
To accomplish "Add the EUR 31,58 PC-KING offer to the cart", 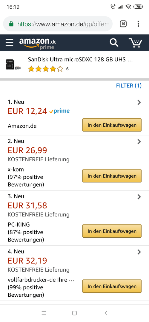I will tap(112, 231).
